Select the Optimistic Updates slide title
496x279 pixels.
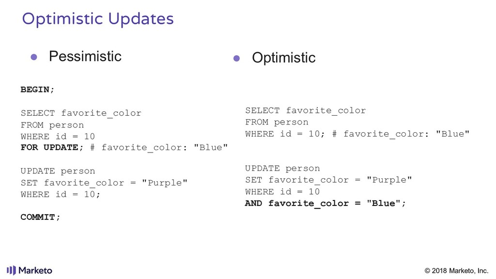[x=98, y=19]
